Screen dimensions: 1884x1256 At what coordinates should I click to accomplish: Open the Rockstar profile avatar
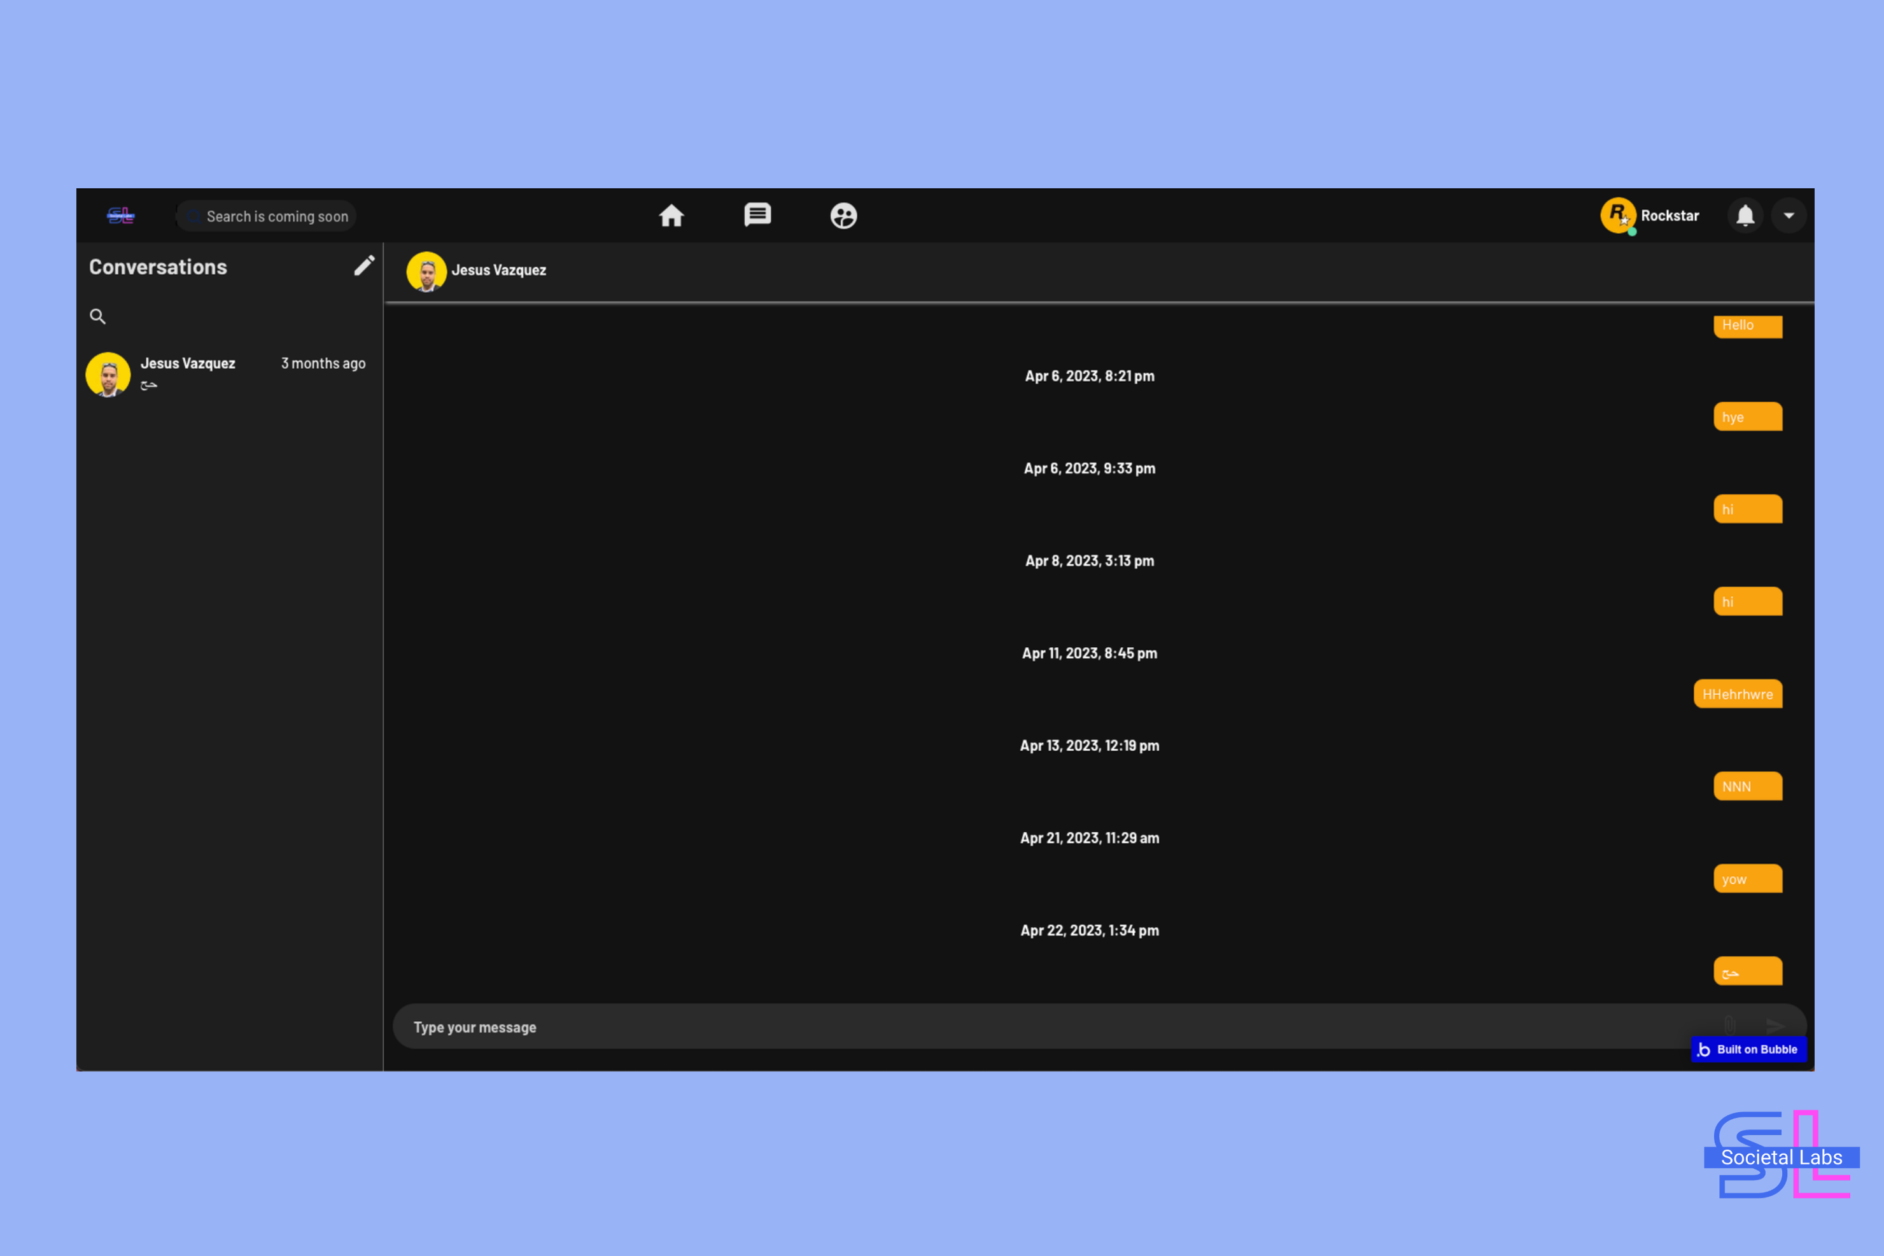[1617, 214]
